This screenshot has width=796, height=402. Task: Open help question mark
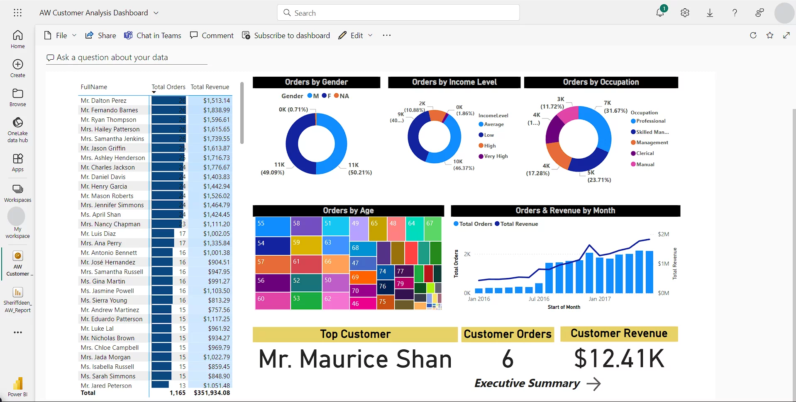pyautogui.click(x=735, y=13)
